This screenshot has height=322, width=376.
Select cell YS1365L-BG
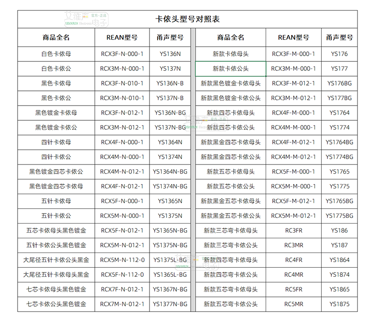[170, 275]
